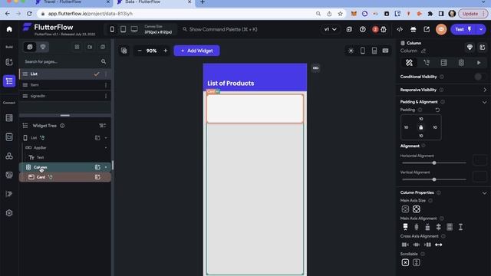
Task: Click the List of Products title
Action: tap(231, 84)
